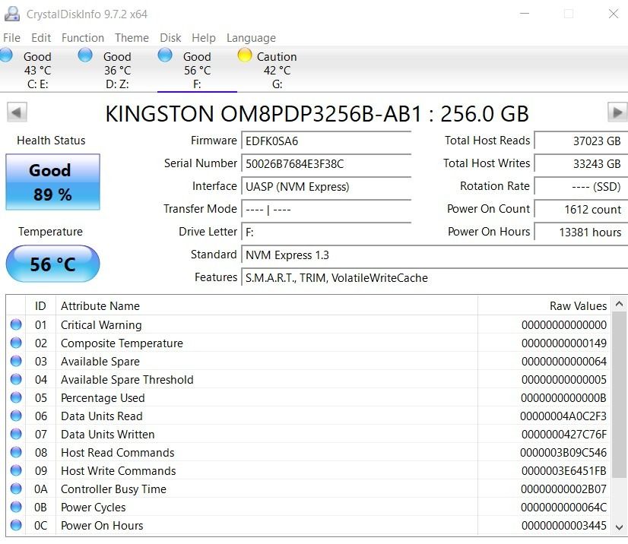Click the attribute list scrollbar thumb
The height and width of the screenshot is (544, 628).
click(619, 394)
